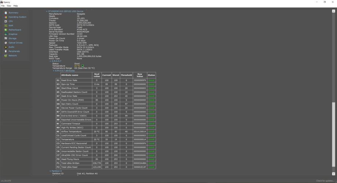Click the Network icon in sidebar

click(6, 56)
